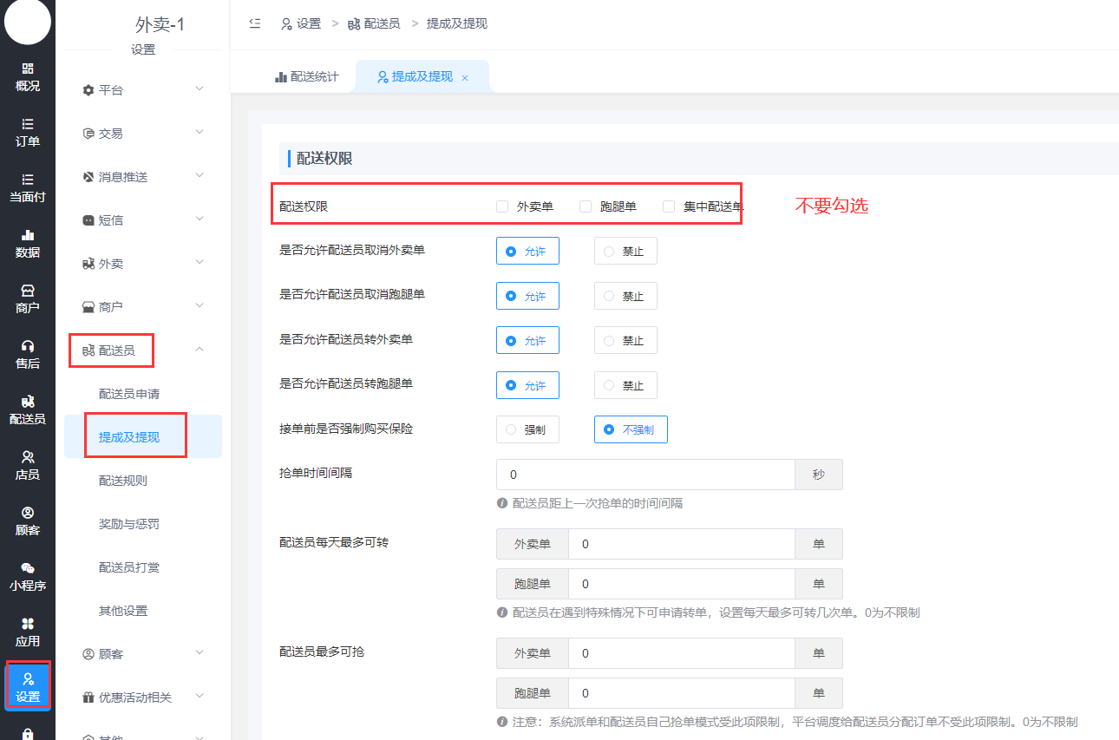Click the gear icon beside 平台
The image size is (1119, 740).
point(88,90)
